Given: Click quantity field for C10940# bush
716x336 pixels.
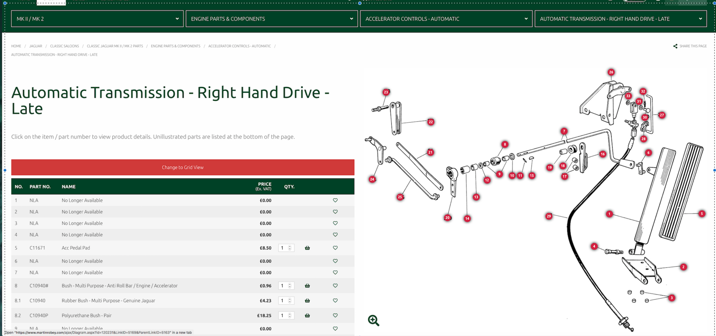Looking at the screenshot, I should tap(283, 286).
